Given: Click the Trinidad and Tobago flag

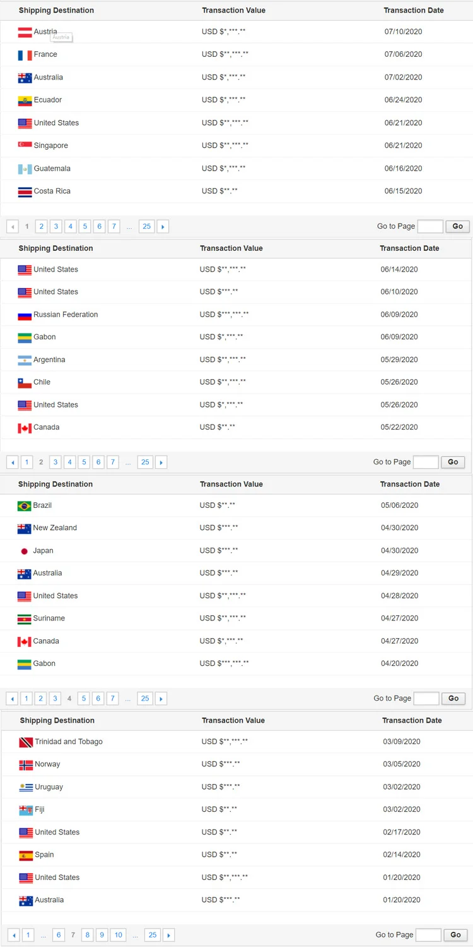Looking at the screenshot, I should (26, 742).
